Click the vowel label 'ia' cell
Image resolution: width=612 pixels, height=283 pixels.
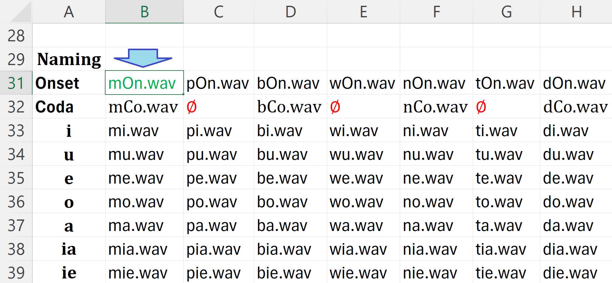[x=69, y=249]
